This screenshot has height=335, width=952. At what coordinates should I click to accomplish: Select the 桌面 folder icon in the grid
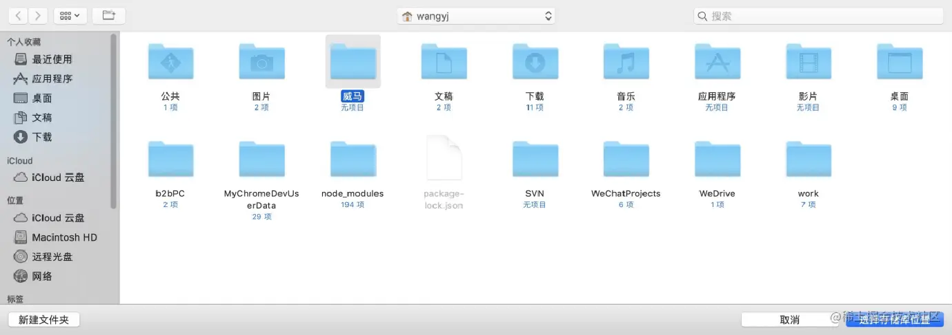[x=899, y=62]
